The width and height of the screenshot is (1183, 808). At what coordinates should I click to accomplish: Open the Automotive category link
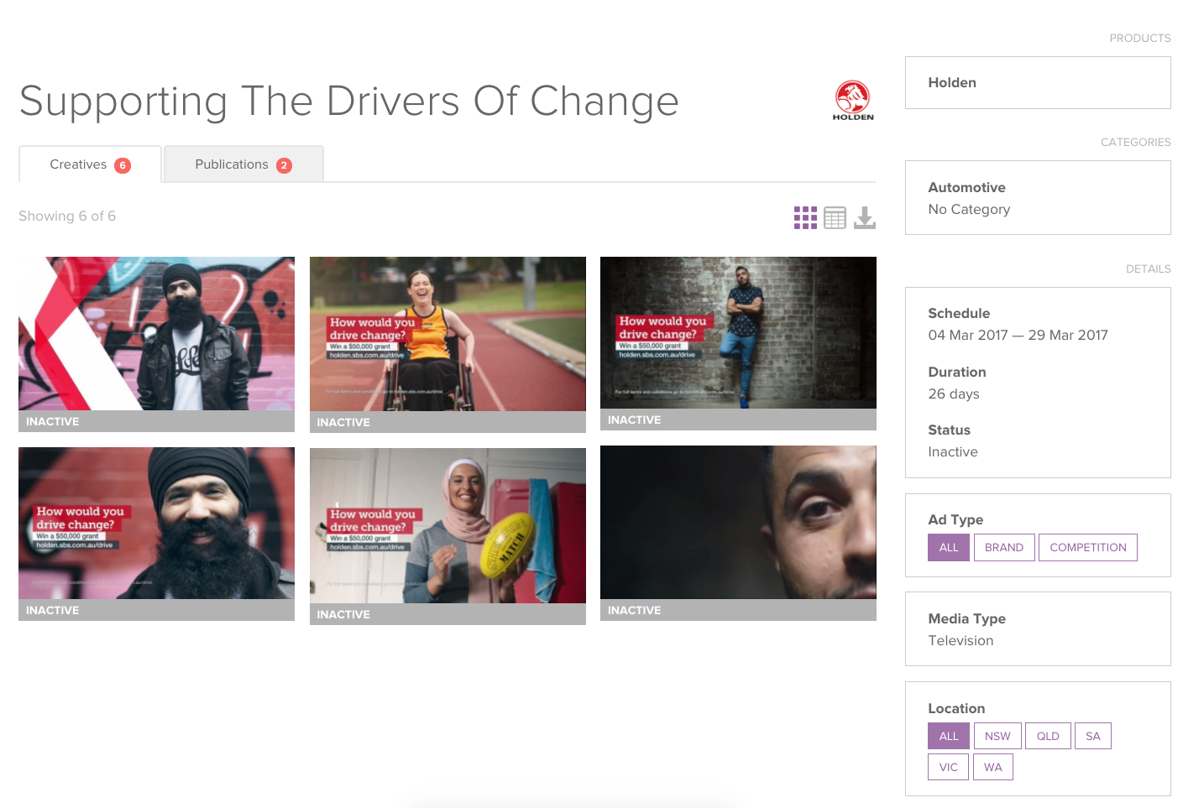[966, 187]
